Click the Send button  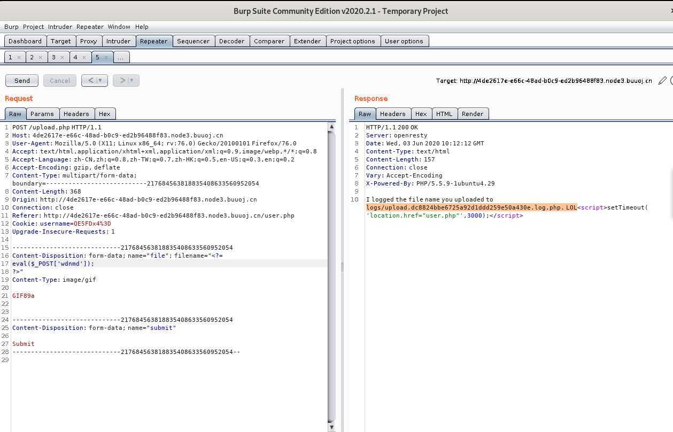[x=22, y=80]
